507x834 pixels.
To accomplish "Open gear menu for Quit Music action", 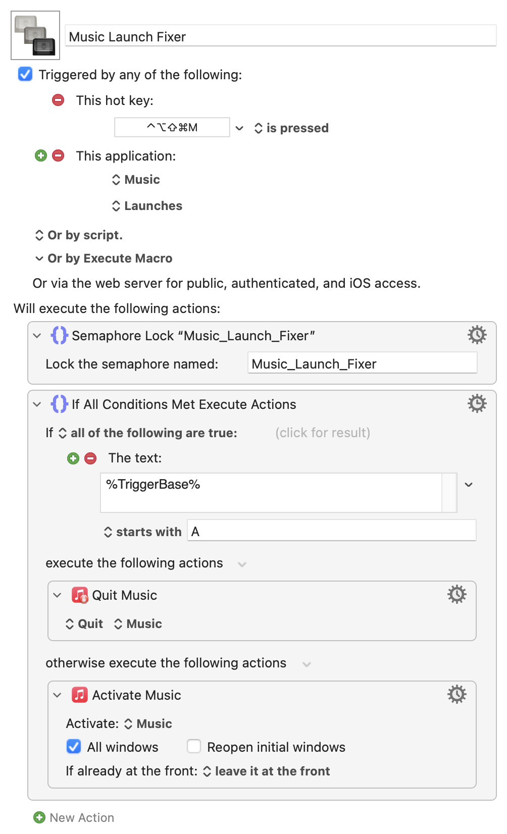I will (x=457, y=594).
